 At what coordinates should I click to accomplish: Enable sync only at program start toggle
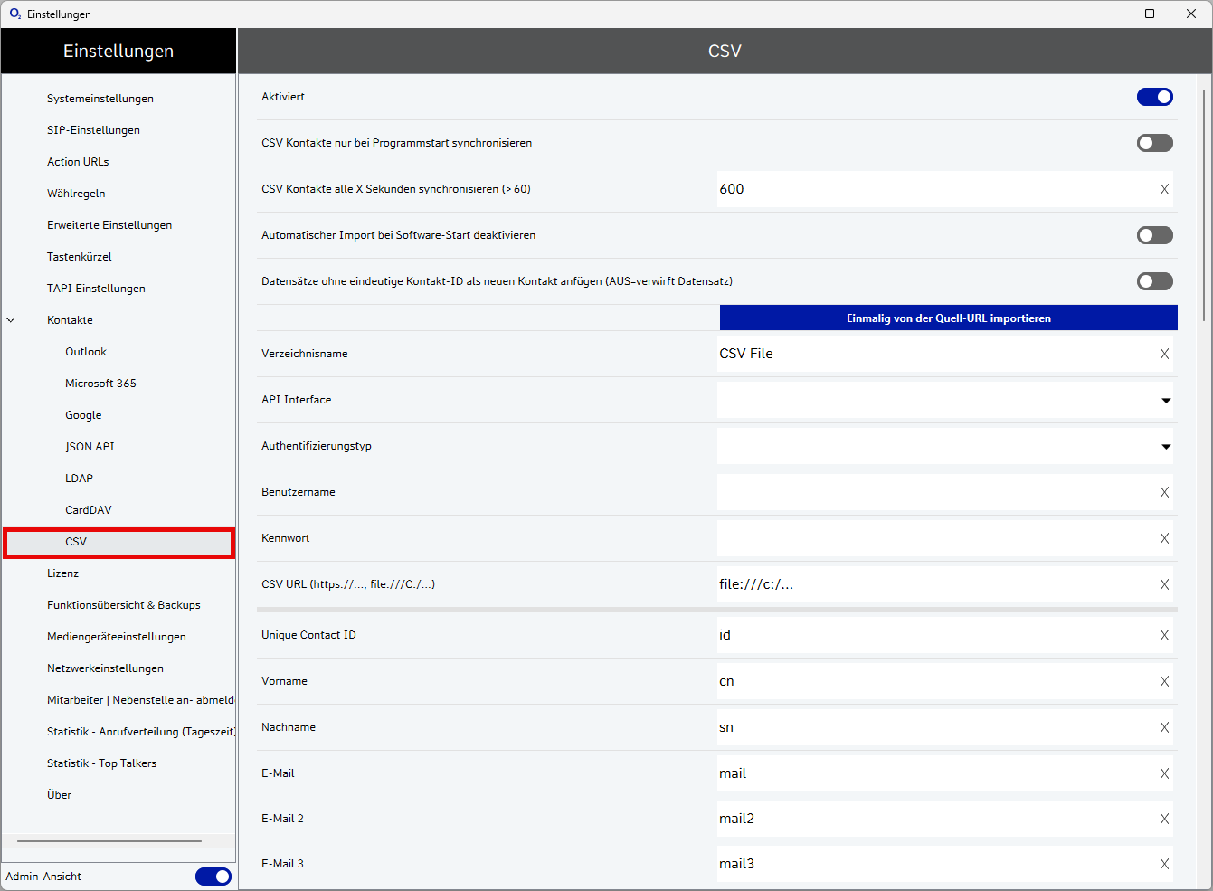1154,143
